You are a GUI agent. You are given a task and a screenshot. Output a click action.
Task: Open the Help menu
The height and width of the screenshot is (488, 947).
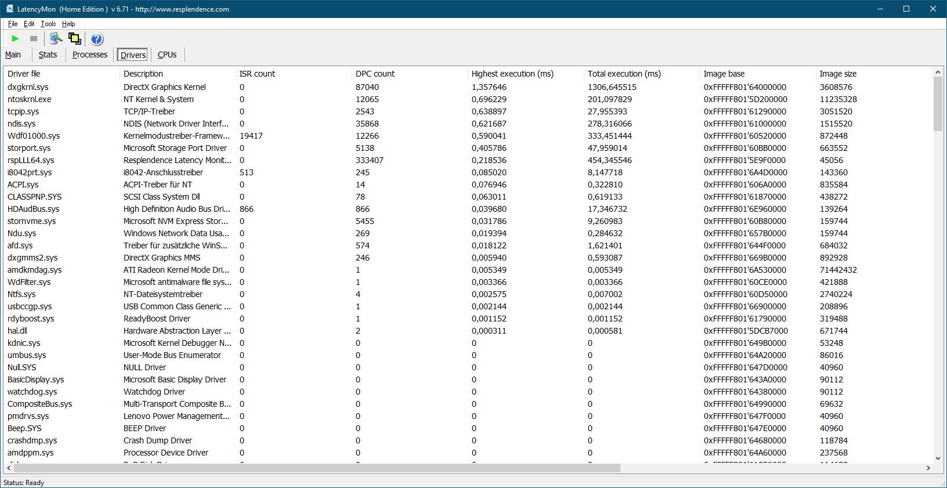[68, 24]
